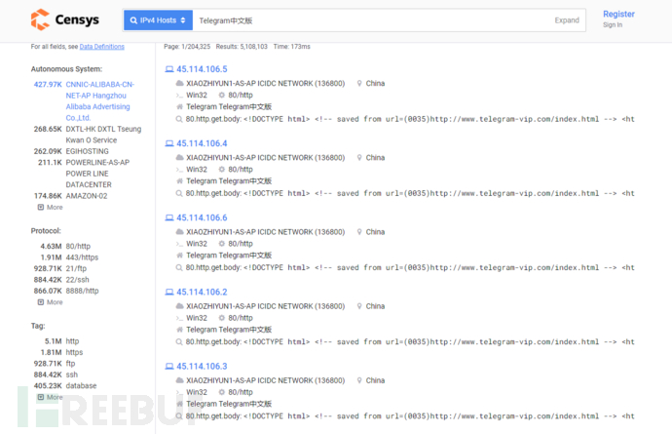Click the terminal OS icon under 45.114.106.5
The height and width of the screenshot is (434, 672).
point(179,96)
